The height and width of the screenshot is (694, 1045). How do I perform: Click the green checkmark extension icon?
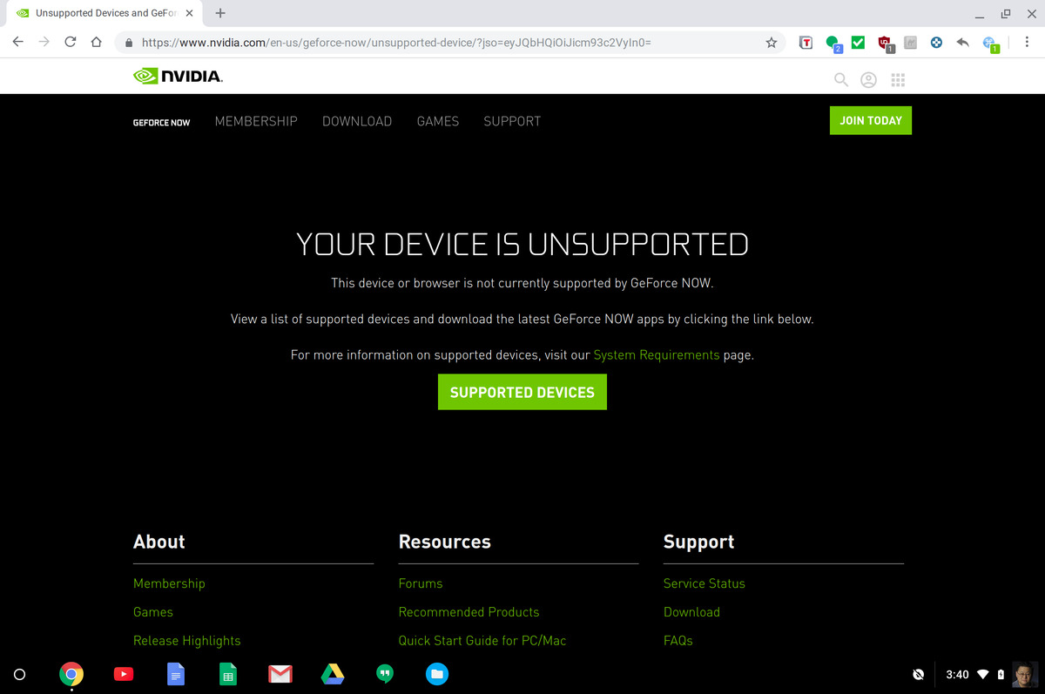[x=858, y=42]
